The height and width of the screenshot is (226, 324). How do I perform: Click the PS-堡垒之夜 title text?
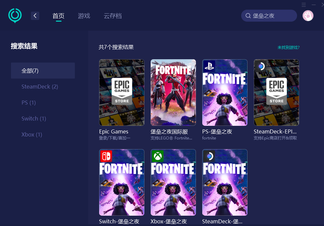(217, 131)
